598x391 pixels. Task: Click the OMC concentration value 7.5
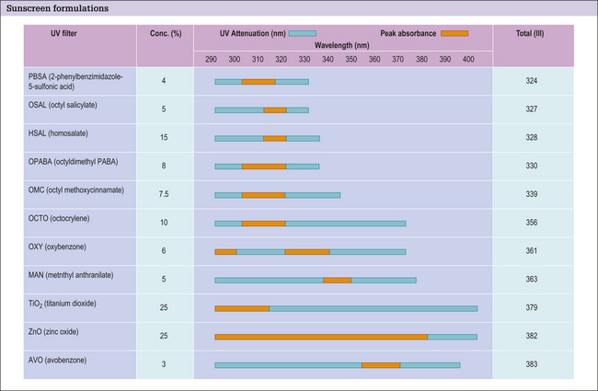(165, 195)
